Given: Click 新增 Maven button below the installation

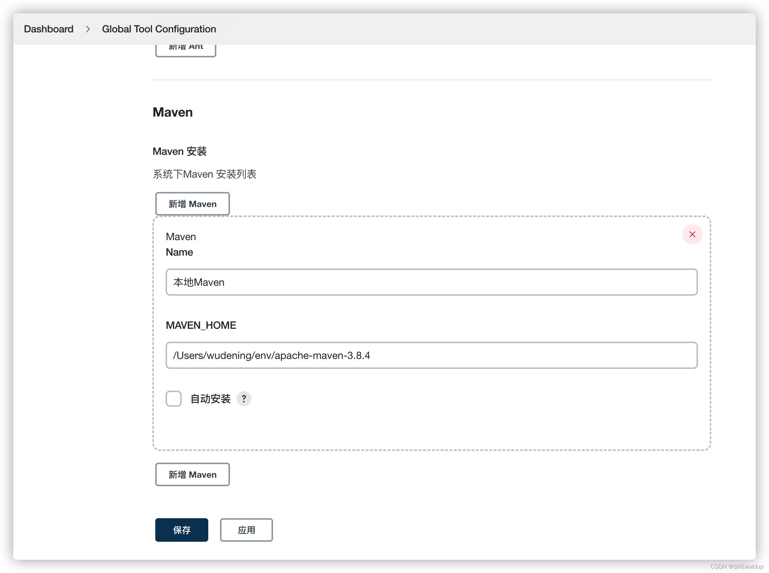Looking at the screenshot, I should coord(192,474).
